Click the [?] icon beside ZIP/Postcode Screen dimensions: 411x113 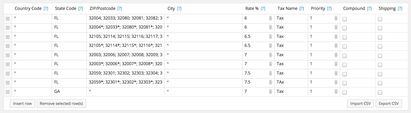(120, 9)
